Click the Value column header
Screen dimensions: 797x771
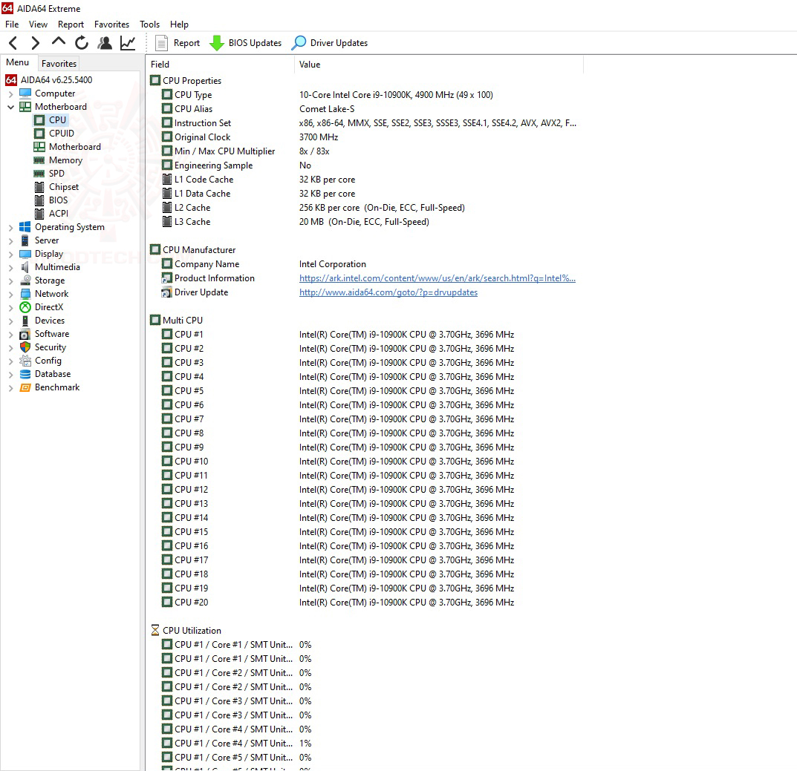click(x=439, y=65)
